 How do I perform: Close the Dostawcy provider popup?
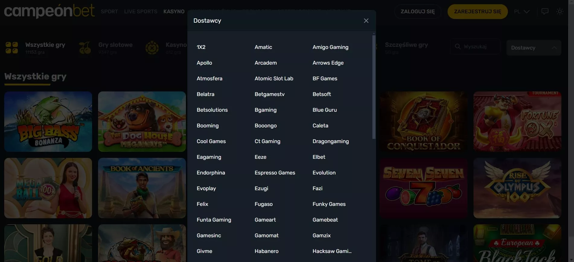[x=366, y=21]
